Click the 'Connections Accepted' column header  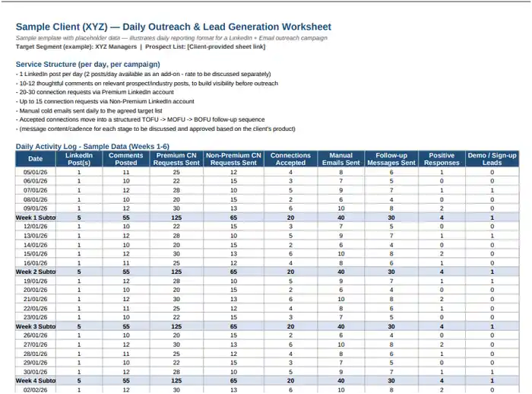290,159
